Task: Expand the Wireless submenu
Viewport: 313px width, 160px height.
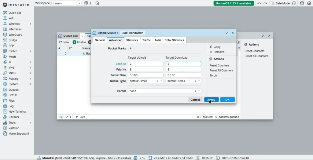Action: click(x=31, y=24)
